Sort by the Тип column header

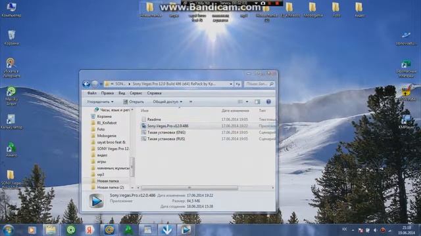click(x=262, y=111)
